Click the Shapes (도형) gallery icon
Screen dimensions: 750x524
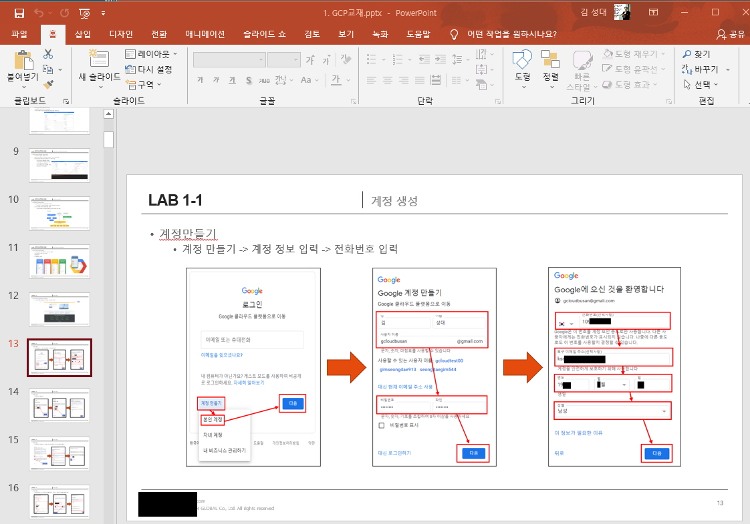tap(522, 59)
